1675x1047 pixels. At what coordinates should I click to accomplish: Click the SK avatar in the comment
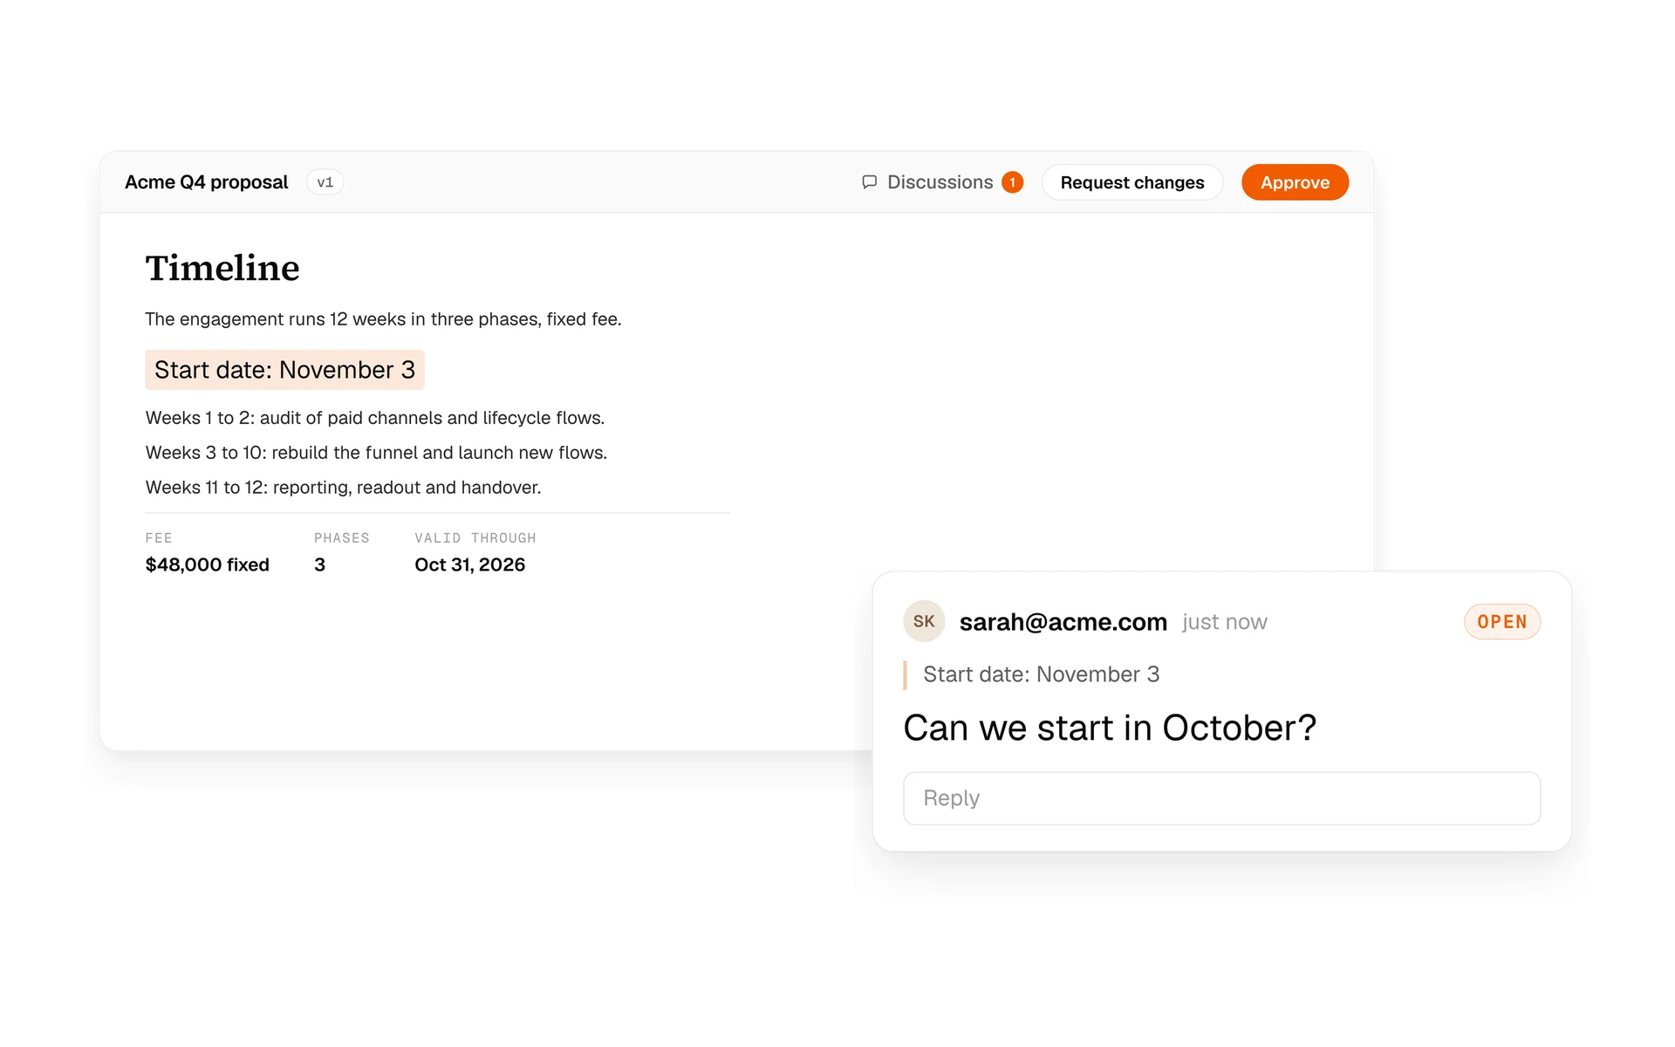(924, 621)
